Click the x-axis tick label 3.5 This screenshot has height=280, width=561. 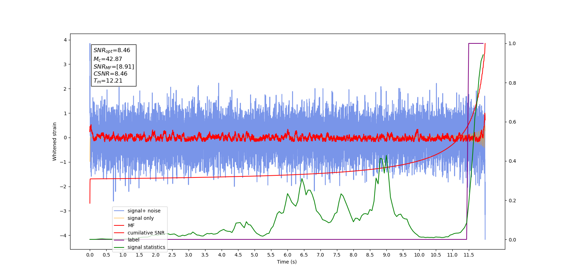click(x=205, y=255)
